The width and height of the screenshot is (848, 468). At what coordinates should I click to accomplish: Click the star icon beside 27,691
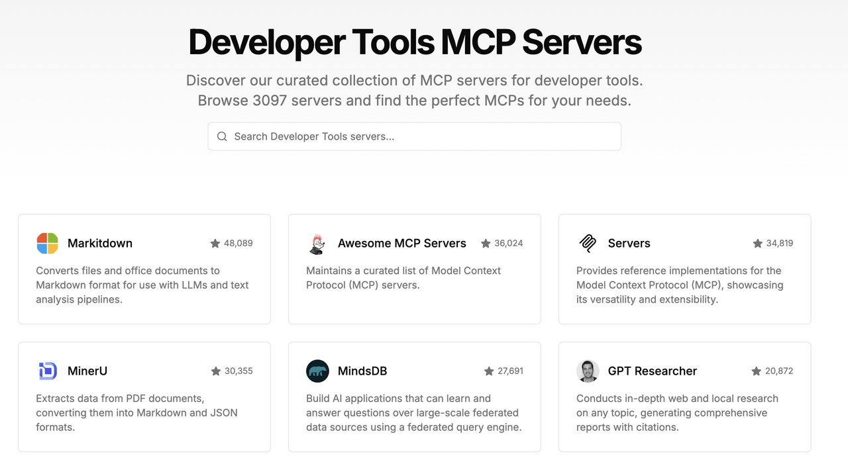click(x=489, y=371)
